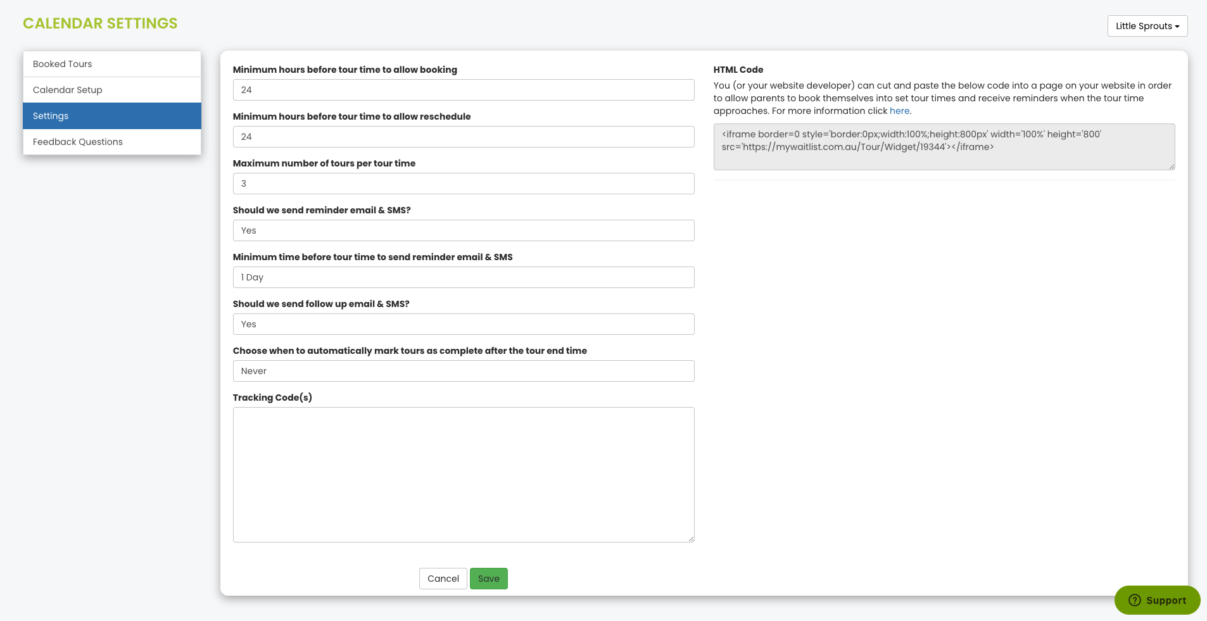Click the minimum hours to allow reschedule field

(x=464, y=137)
